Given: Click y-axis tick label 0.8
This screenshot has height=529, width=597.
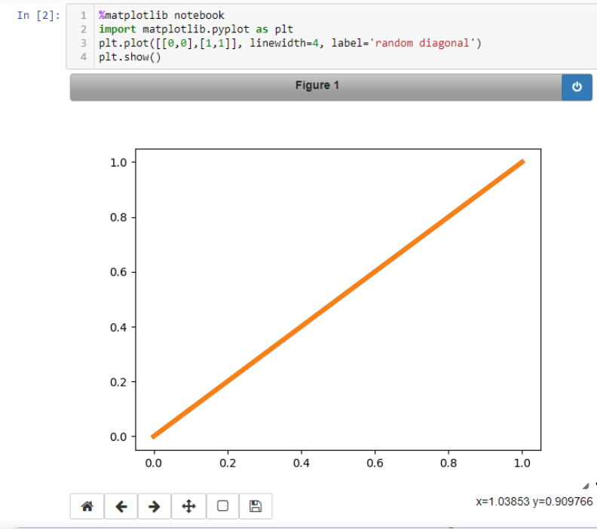Looking at the screenshot, I should [x=118, y=217].
